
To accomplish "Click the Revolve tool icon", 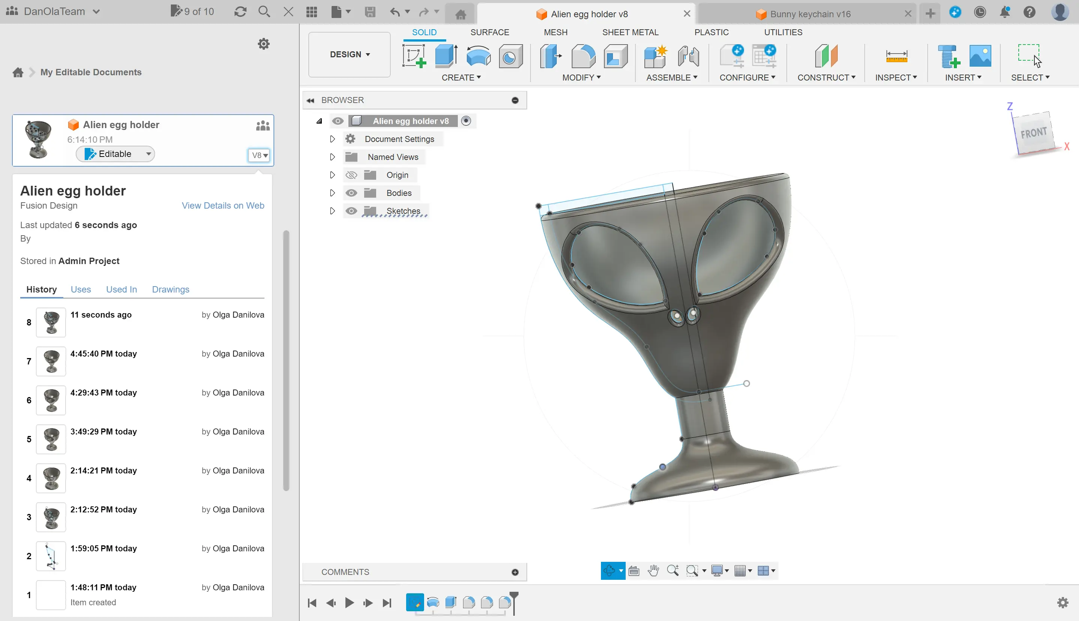I will (x=478, y=56).
